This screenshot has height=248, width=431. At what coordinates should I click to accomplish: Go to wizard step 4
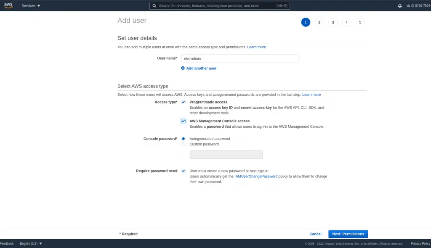click(x=346, y=22)
